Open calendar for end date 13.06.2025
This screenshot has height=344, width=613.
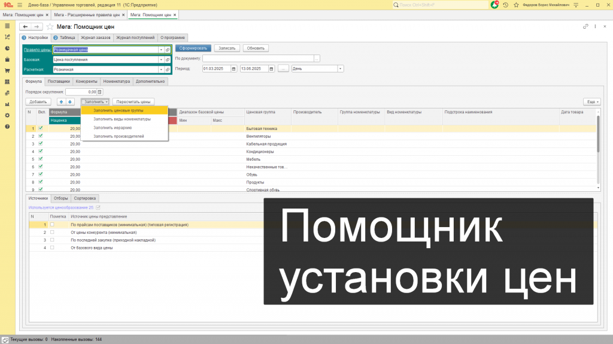click(x=271, y=69)
